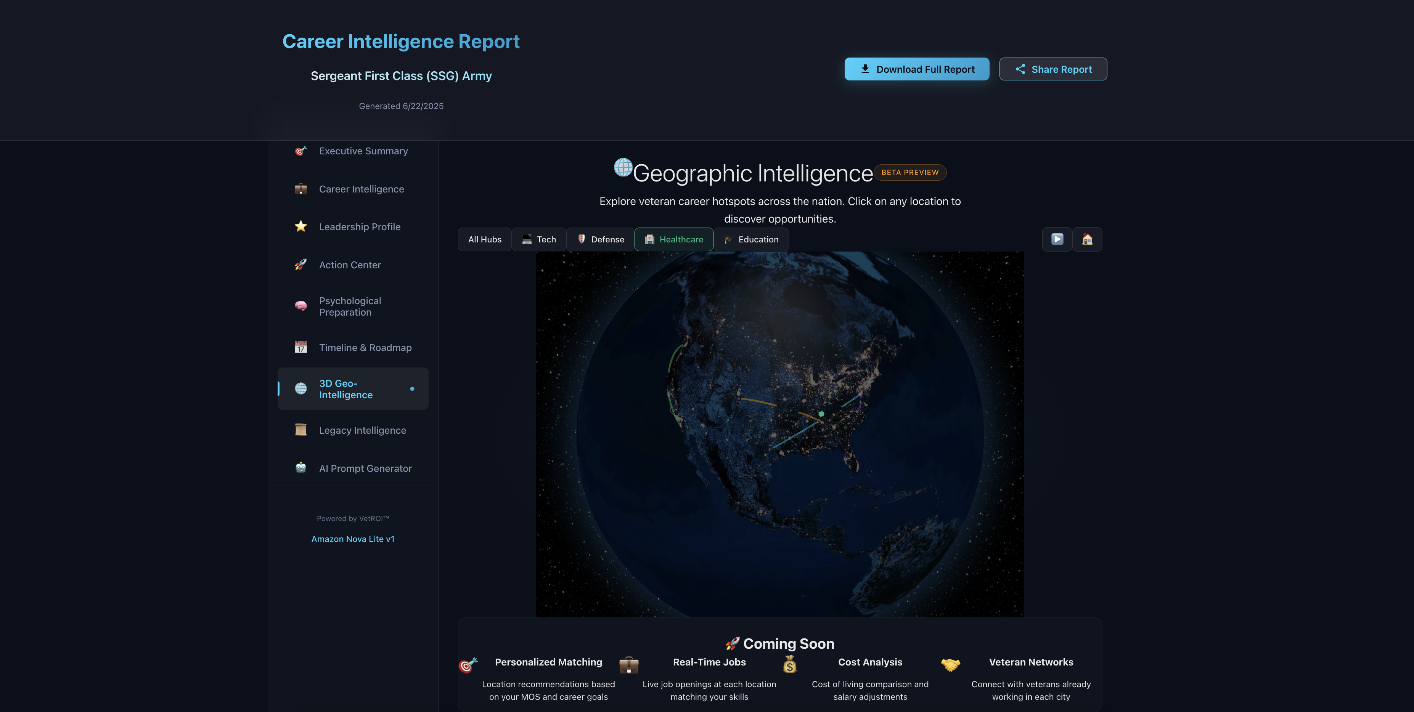Filter hubs by Defense
This screenshot has height=712, width=1414.
tap(601, 239)
